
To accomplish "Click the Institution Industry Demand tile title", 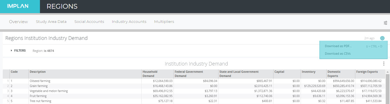I will click(x=196, y=64).
